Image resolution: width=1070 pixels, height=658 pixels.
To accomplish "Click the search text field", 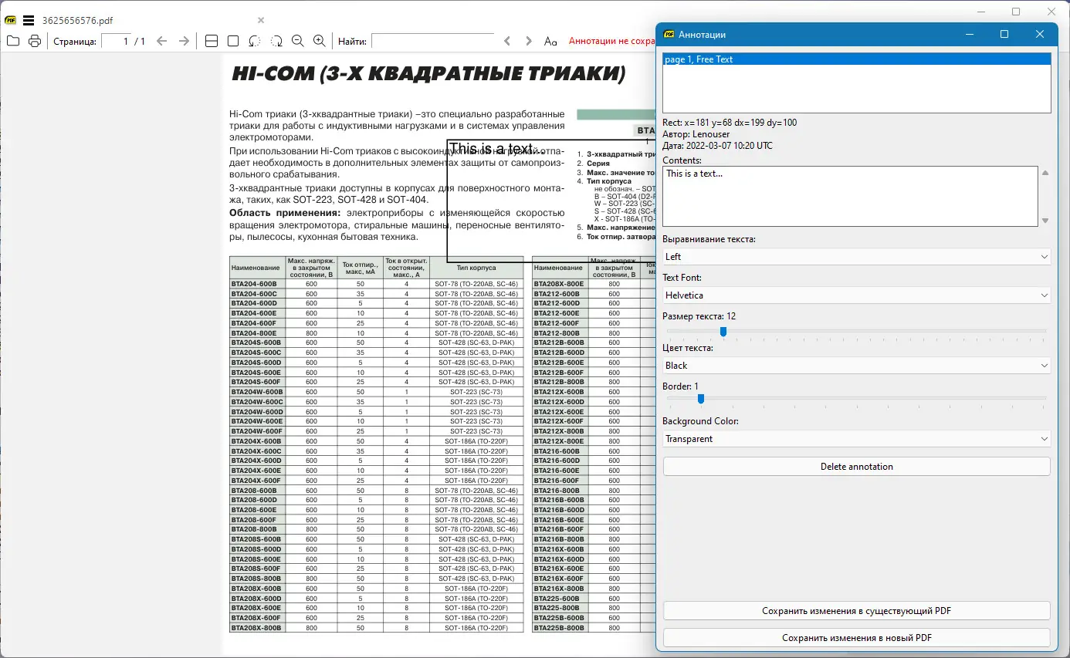I will coord(432,41).
